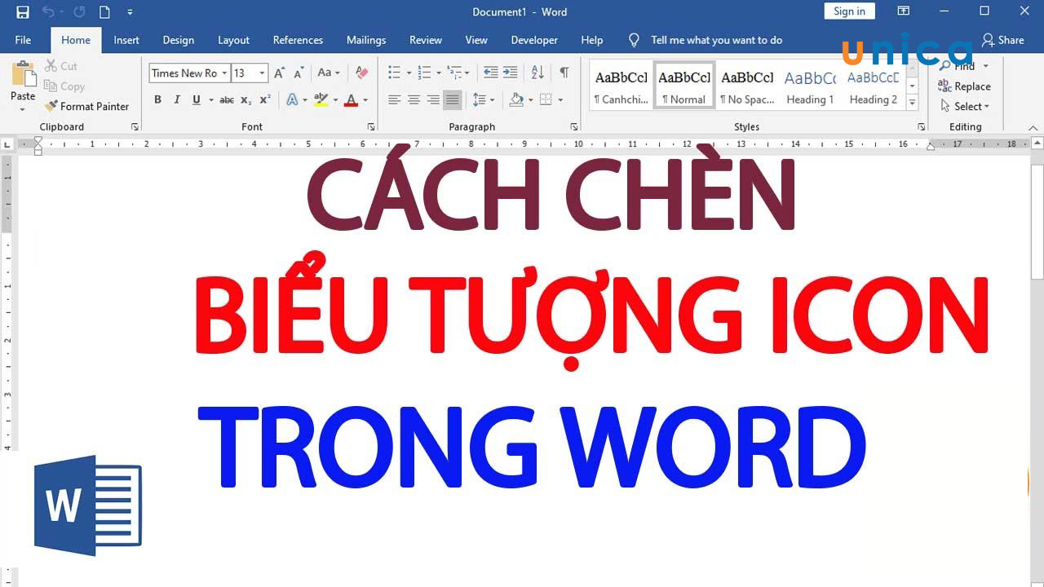Apply the Heading 2 style
Screen dimensions: 1044x587
click(x=874, y=86)
